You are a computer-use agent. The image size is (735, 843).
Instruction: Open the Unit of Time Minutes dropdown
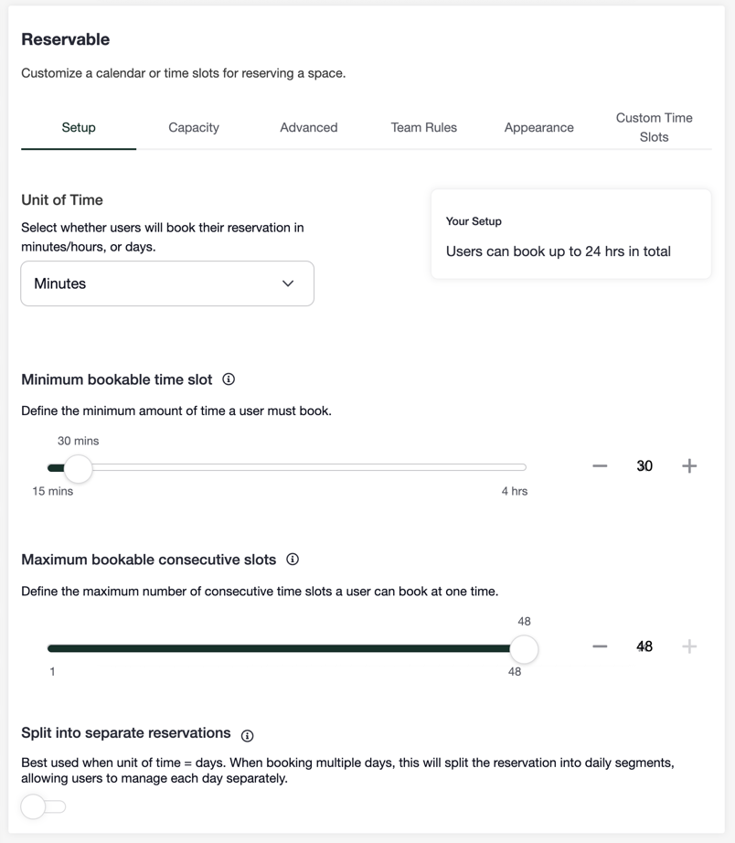click(167, 283)
